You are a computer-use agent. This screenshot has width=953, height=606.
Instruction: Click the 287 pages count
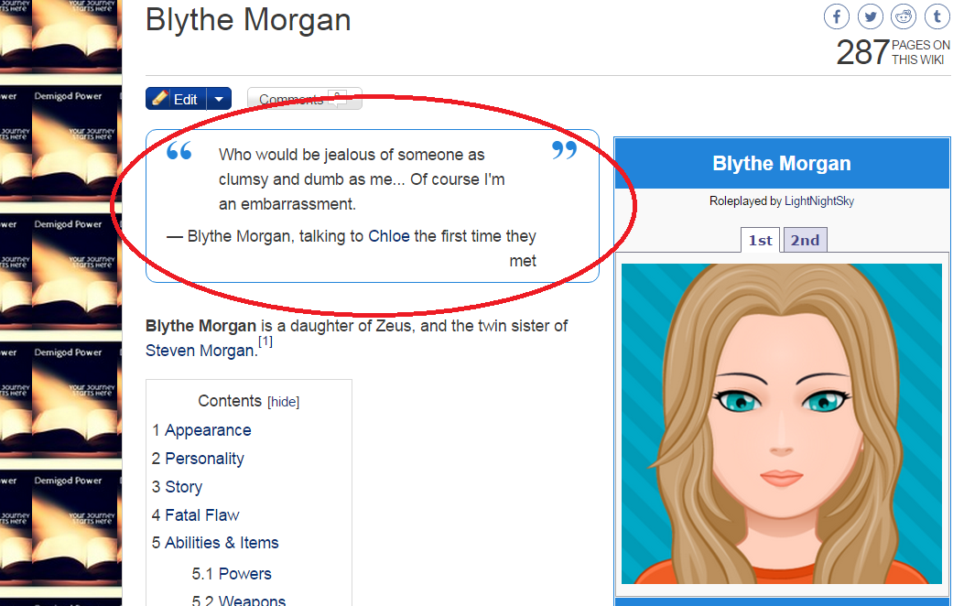pyautogui.click(x=862, y=52)
